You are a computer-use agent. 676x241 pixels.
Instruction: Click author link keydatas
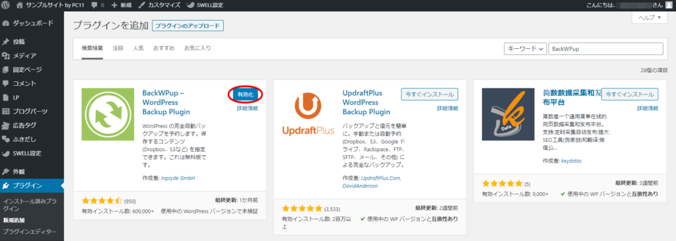(572, 161)
